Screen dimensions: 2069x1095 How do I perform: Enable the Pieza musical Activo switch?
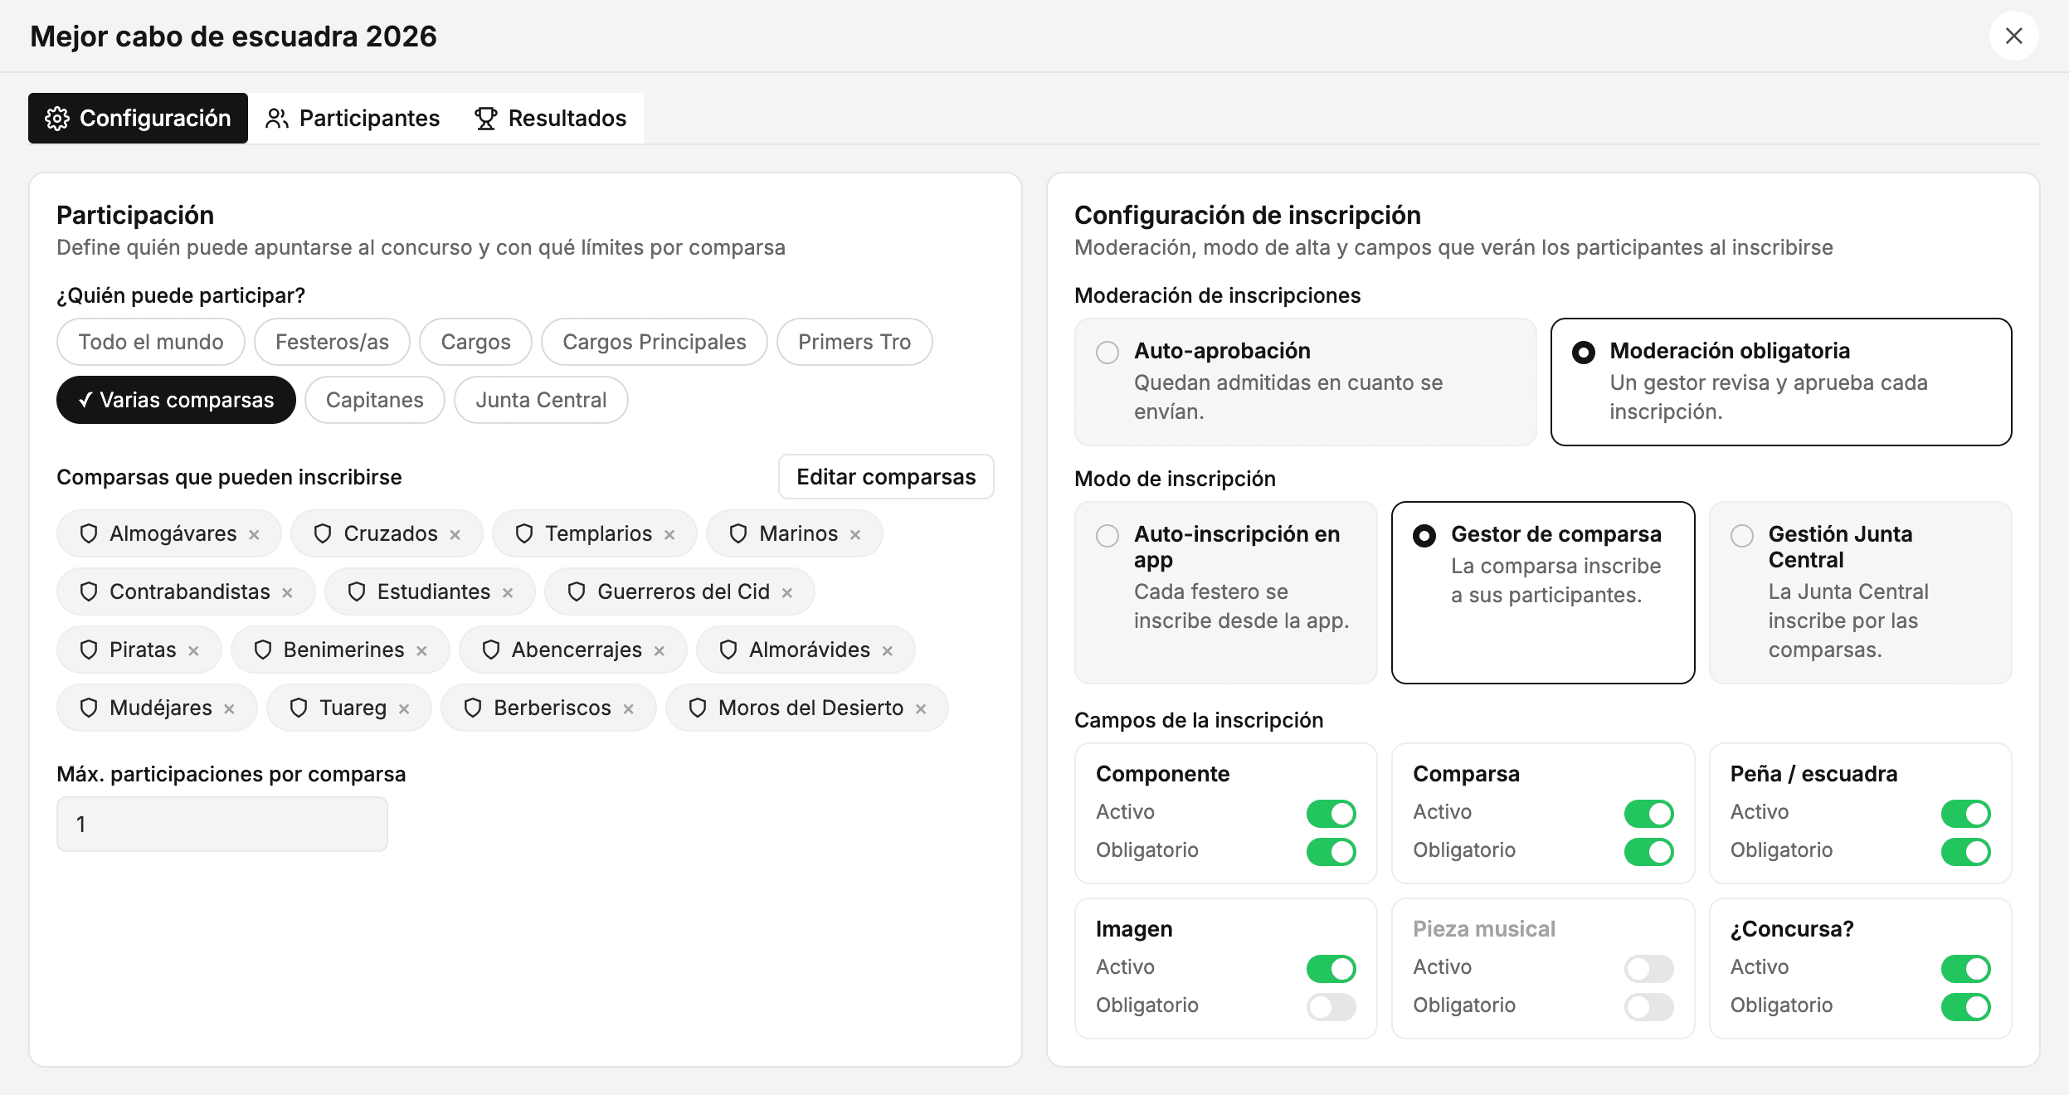click(1649, 968)
